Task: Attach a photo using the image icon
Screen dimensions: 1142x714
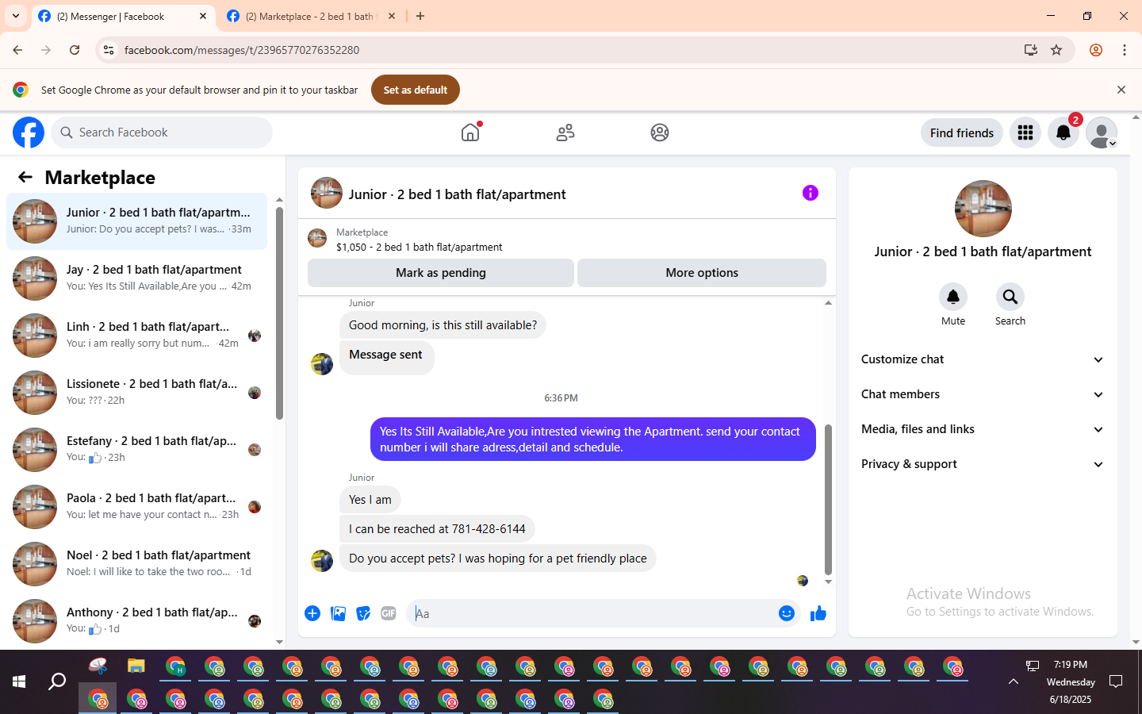Action: 338,613
